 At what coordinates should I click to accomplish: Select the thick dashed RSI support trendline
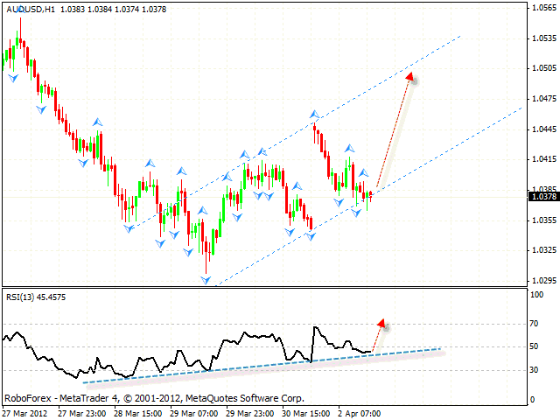point(262,366)
